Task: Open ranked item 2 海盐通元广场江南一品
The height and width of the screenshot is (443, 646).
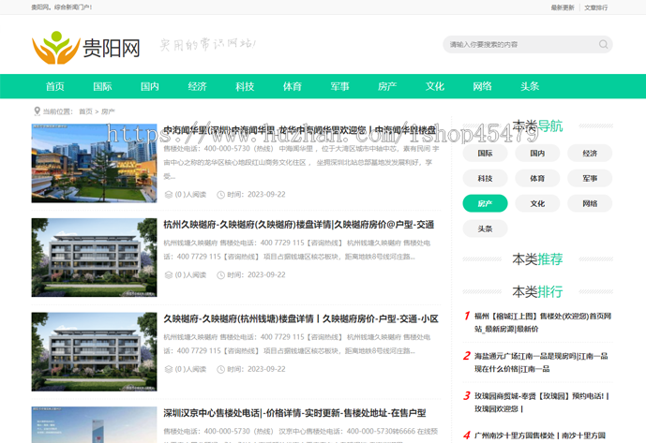Action: pos(541,362)
